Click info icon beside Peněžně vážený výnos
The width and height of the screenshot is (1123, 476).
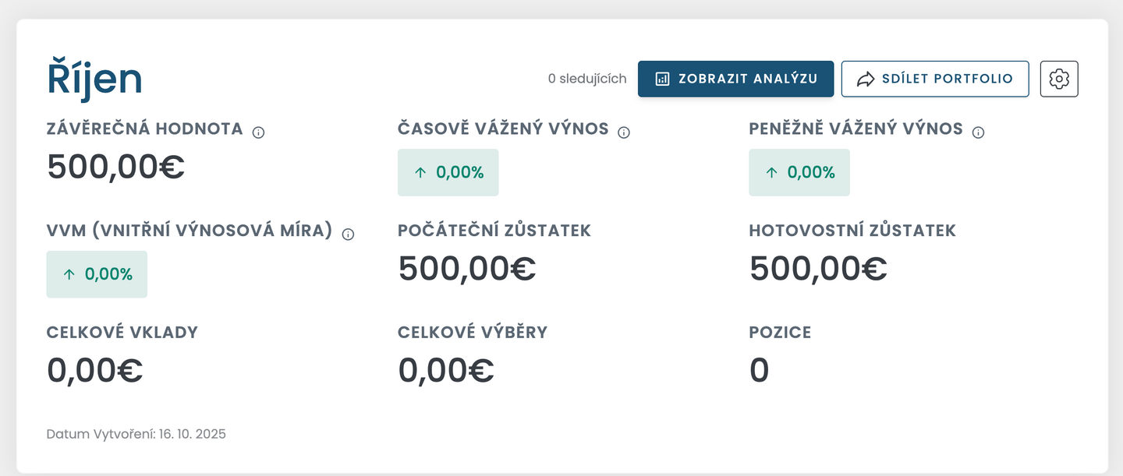click(x=978, y=132)
